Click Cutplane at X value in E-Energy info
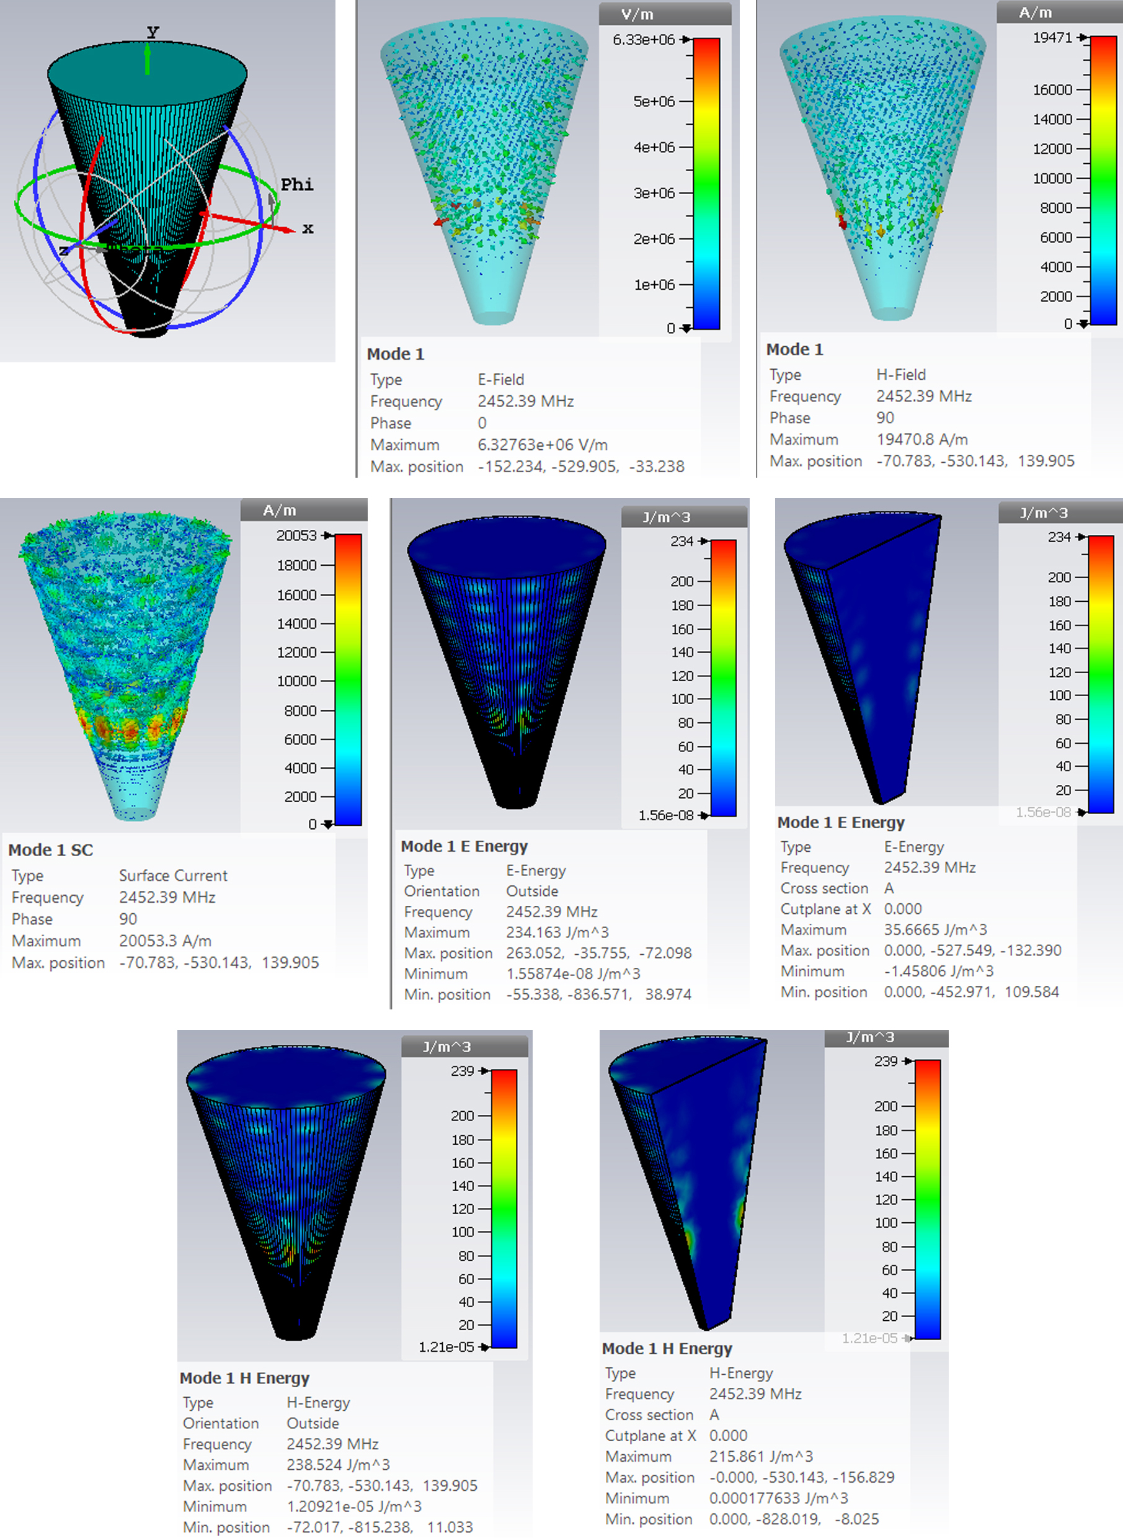1123x1538 pixels. pyautogui.click(x=902, y=909)
